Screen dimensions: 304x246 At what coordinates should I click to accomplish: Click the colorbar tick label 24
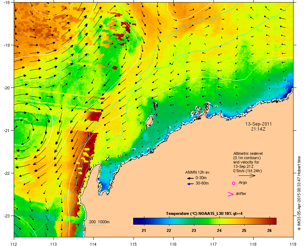coord(219,230)
